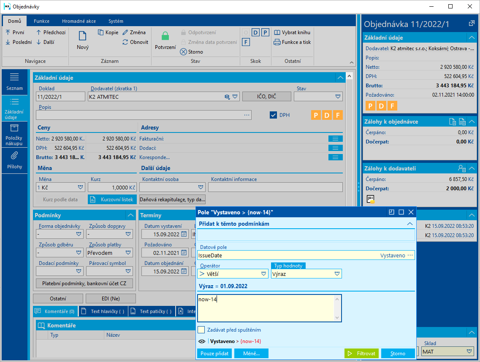Open Kontaktní osoba dropdown
The image size is (480, 362).
201,187
